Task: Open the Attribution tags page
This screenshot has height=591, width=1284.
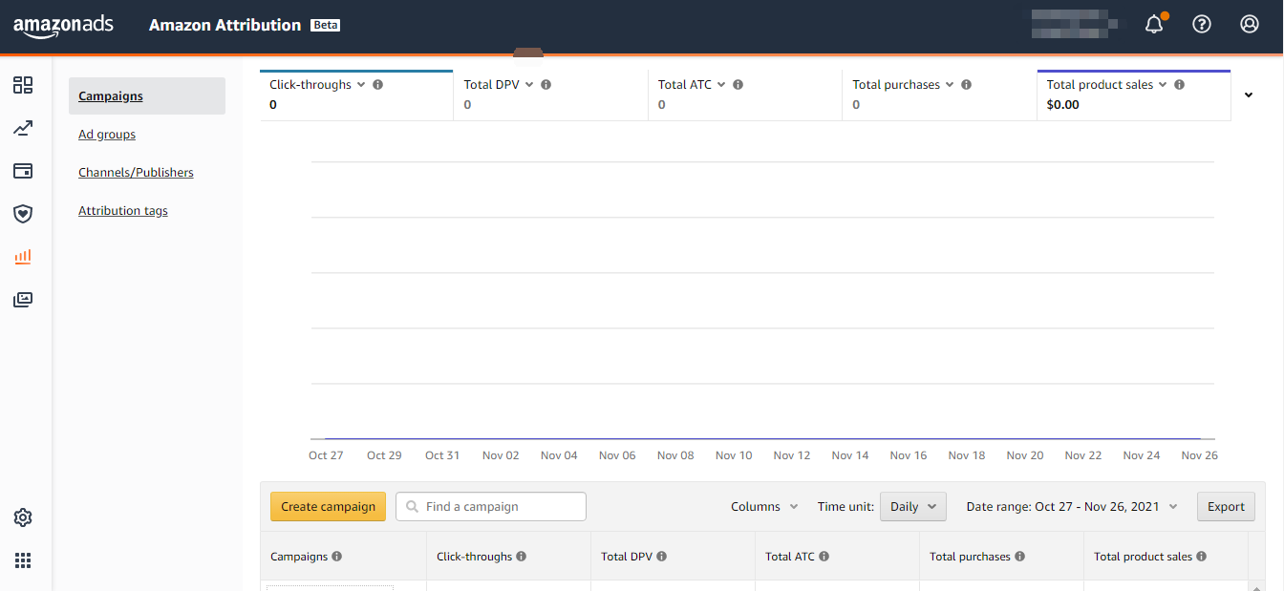Action: (122, 210)
